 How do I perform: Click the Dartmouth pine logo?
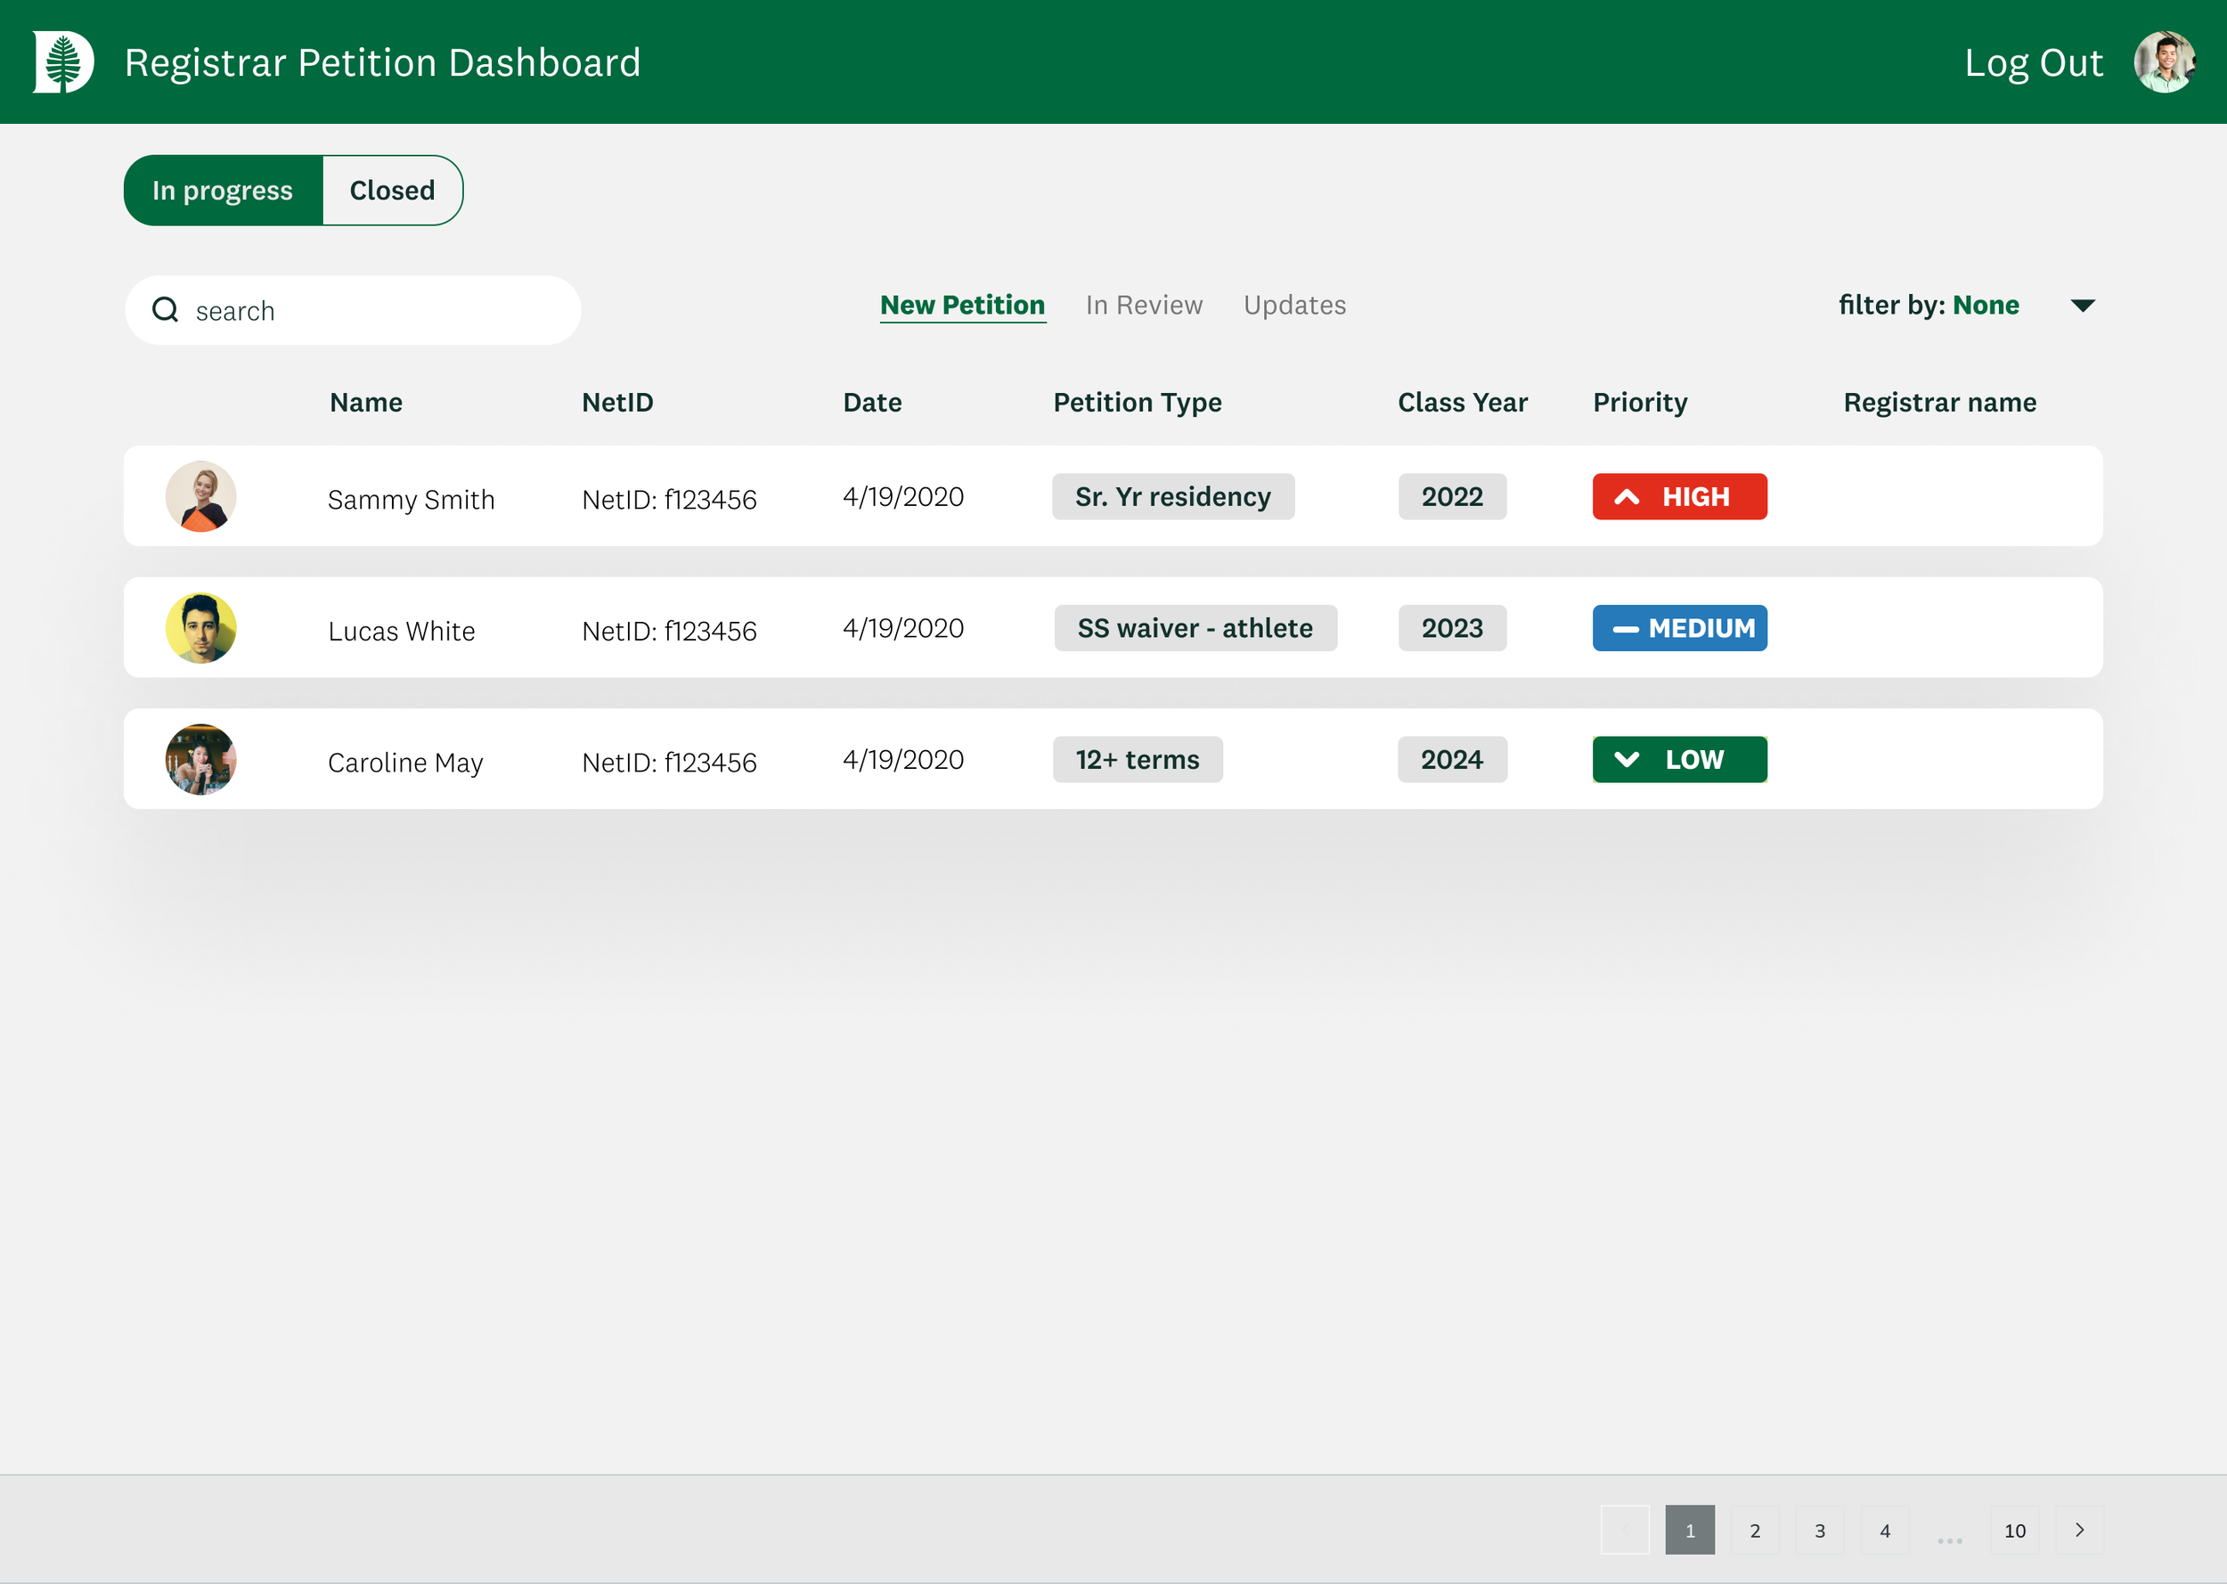[x=63, y=61]
